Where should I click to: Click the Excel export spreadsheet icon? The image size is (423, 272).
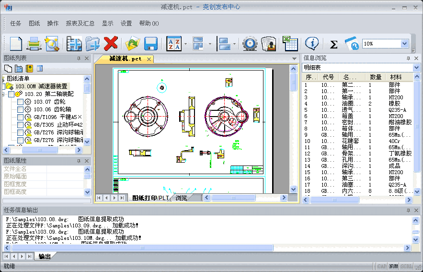click(290, 44)
